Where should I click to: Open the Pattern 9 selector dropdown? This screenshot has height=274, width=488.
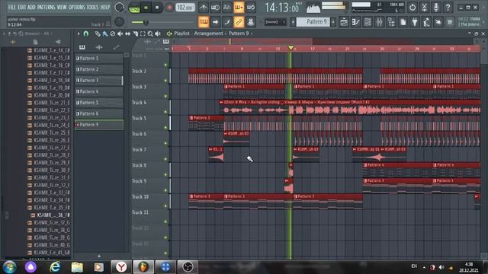click(x=313, y=22)
